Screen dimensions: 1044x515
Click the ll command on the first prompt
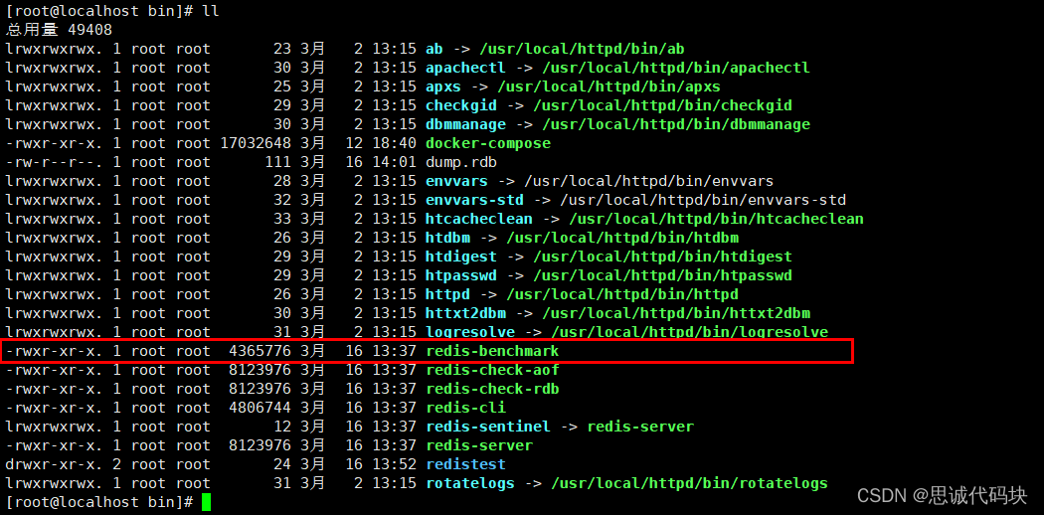(x=211, y=11)
